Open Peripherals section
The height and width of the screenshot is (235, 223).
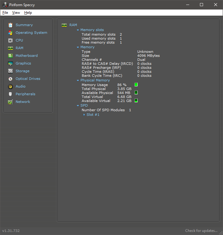[x=25, y=94]
